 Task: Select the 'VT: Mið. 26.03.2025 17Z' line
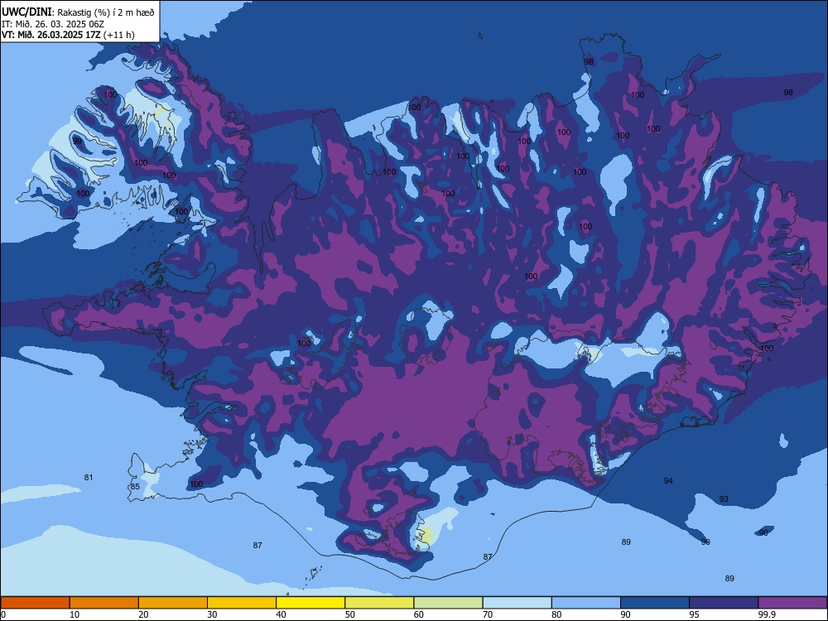coord(51,35)
